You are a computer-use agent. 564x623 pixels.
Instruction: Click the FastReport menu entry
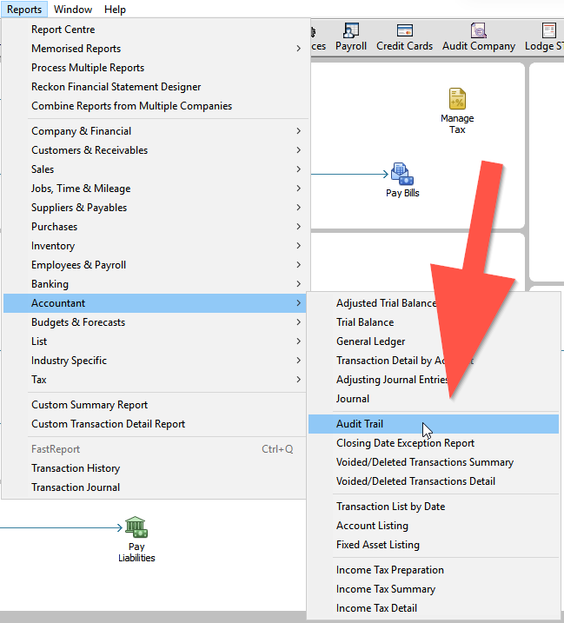[155, 449]
